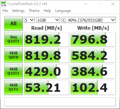Click the empty comment field at bottom
The width and height of the screenshot is (120, 109).
[60, 102]
